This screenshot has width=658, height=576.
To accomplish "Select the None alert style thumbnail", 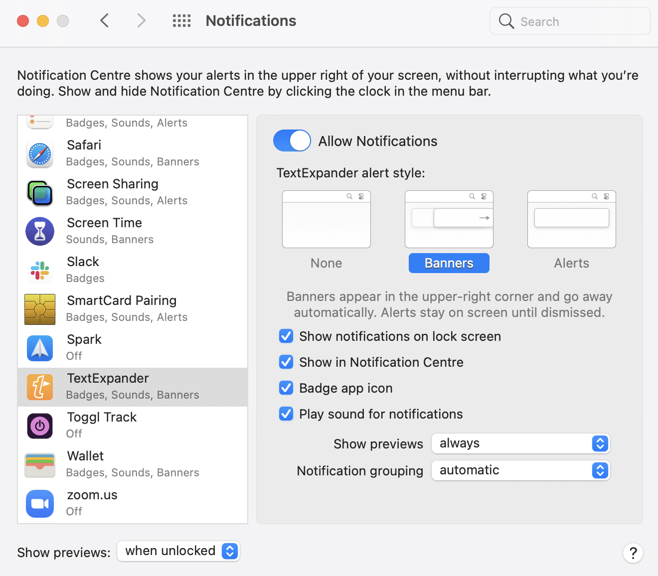I will tap(327, 219).
